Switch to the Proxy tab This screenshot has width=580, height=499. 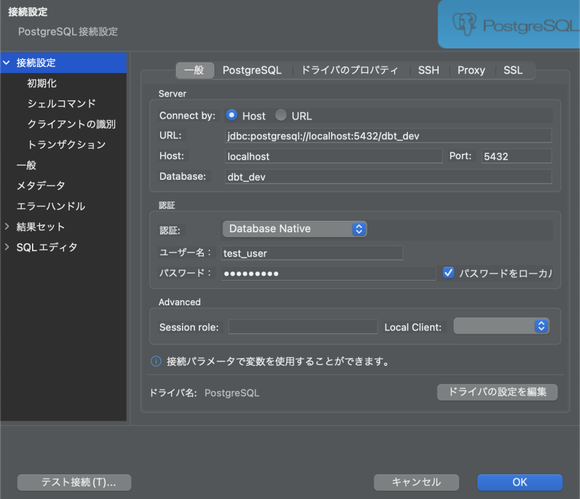471,70
